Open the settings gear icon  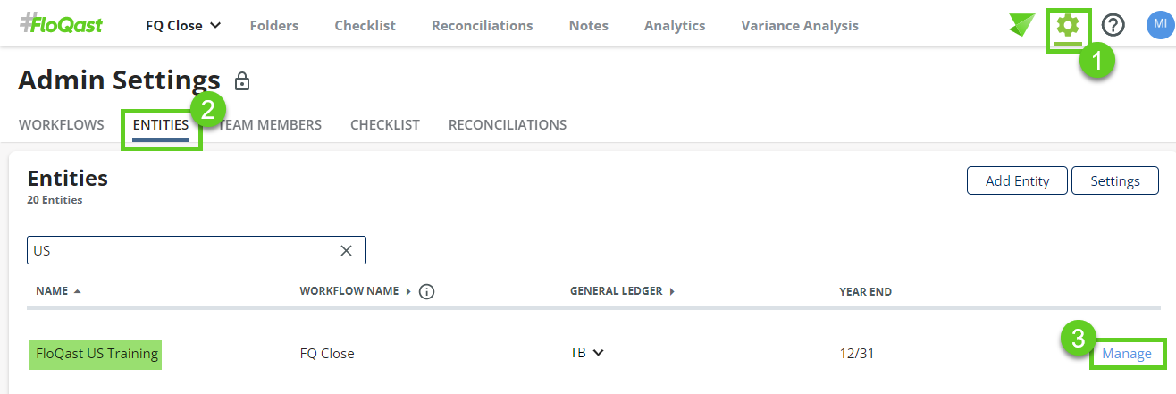click(1068, 26)
